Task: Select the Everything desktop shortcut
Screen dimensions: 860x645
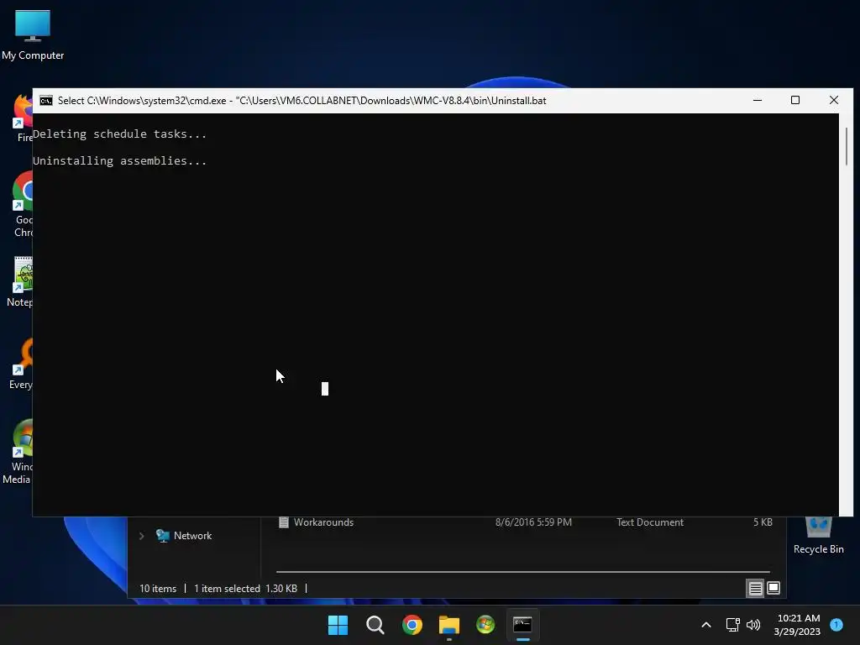Action: [21, 364]
